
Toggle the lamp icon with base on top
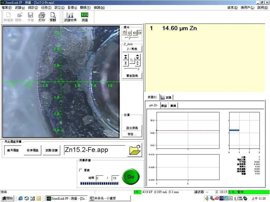point(124,32)
